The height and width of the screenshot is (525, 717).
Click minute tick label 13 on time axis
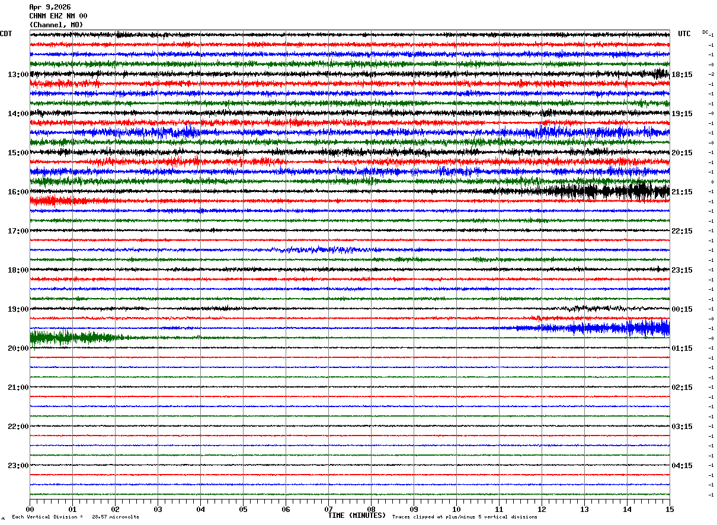pyautogui.click(x=584, y=509)
